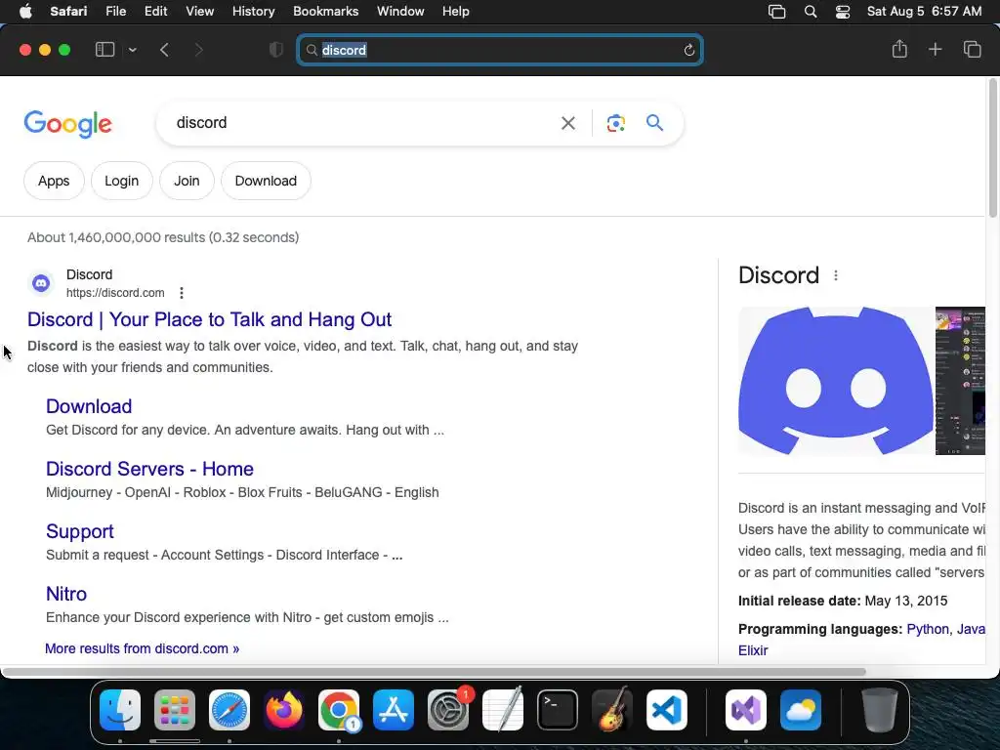The height and width of the screenshot is (750, 1000).
Task: Open date and time notification center
Action: (924, 12)
